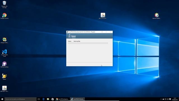Image resolution: width=179 pixels, height=101 pixels.
Task: Open the volume control in system tray
Action: click(x=168, y=99)
